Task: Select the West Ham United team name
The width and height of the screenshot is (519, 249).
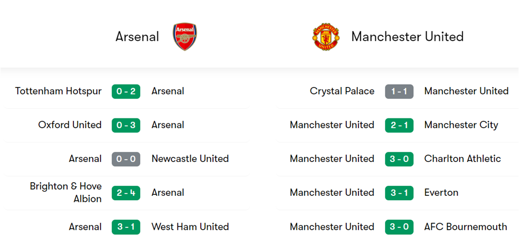Action: 190,227
